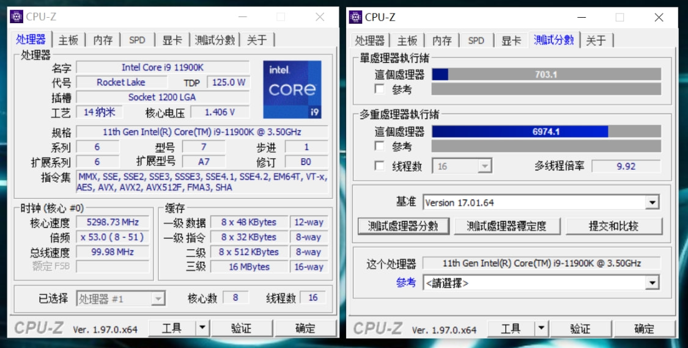Viewport: 688px width, 348px height.
Task: Switch to the 測試分數 tab in the left window
Action: (215, 40)
